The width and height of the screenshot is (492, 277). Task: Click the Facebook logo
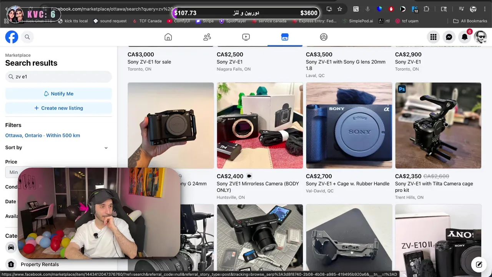pyautogui.click(x=12, y=37)
